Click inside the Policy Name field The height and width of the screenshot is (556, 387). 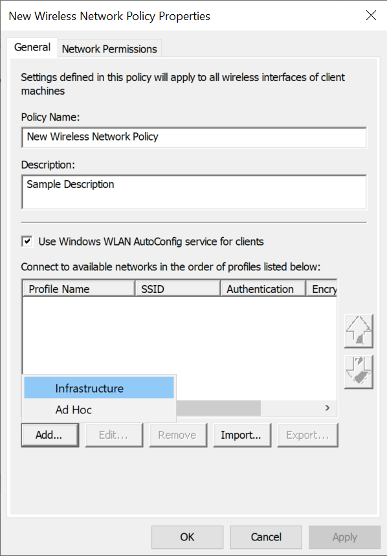pos(193,137)
